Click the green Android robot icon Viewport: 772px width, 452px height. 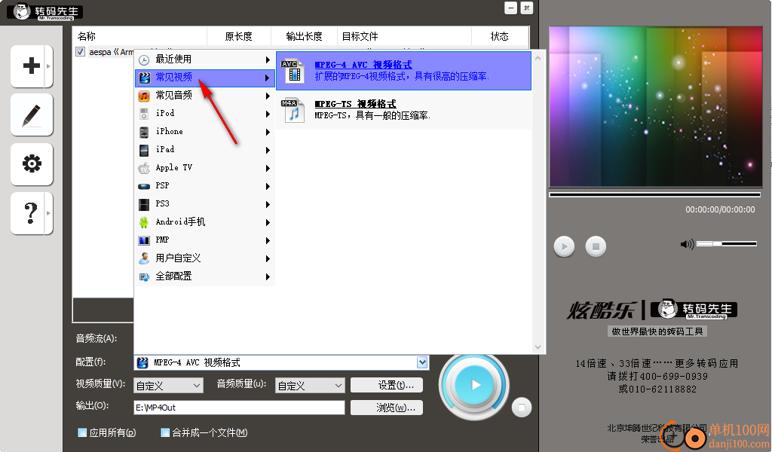pyautogui.click(x=144, y=222)
